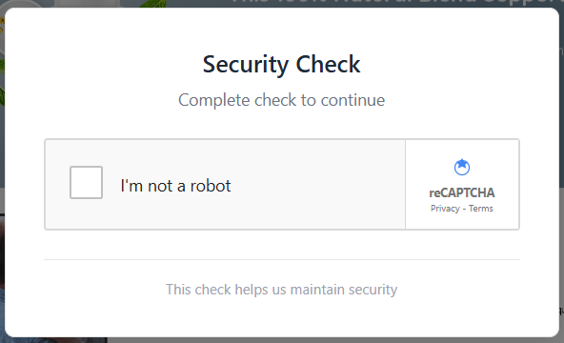The height and width of the screenshot is (343, 564).
Task: Click the vertical separator beside reCAPTCHA branding
Action: coord(405,185)
